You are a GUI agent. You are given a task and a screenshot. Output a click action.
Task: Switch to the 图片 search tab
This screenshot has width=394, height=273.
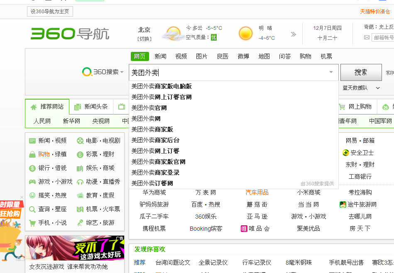pos(202,56)
